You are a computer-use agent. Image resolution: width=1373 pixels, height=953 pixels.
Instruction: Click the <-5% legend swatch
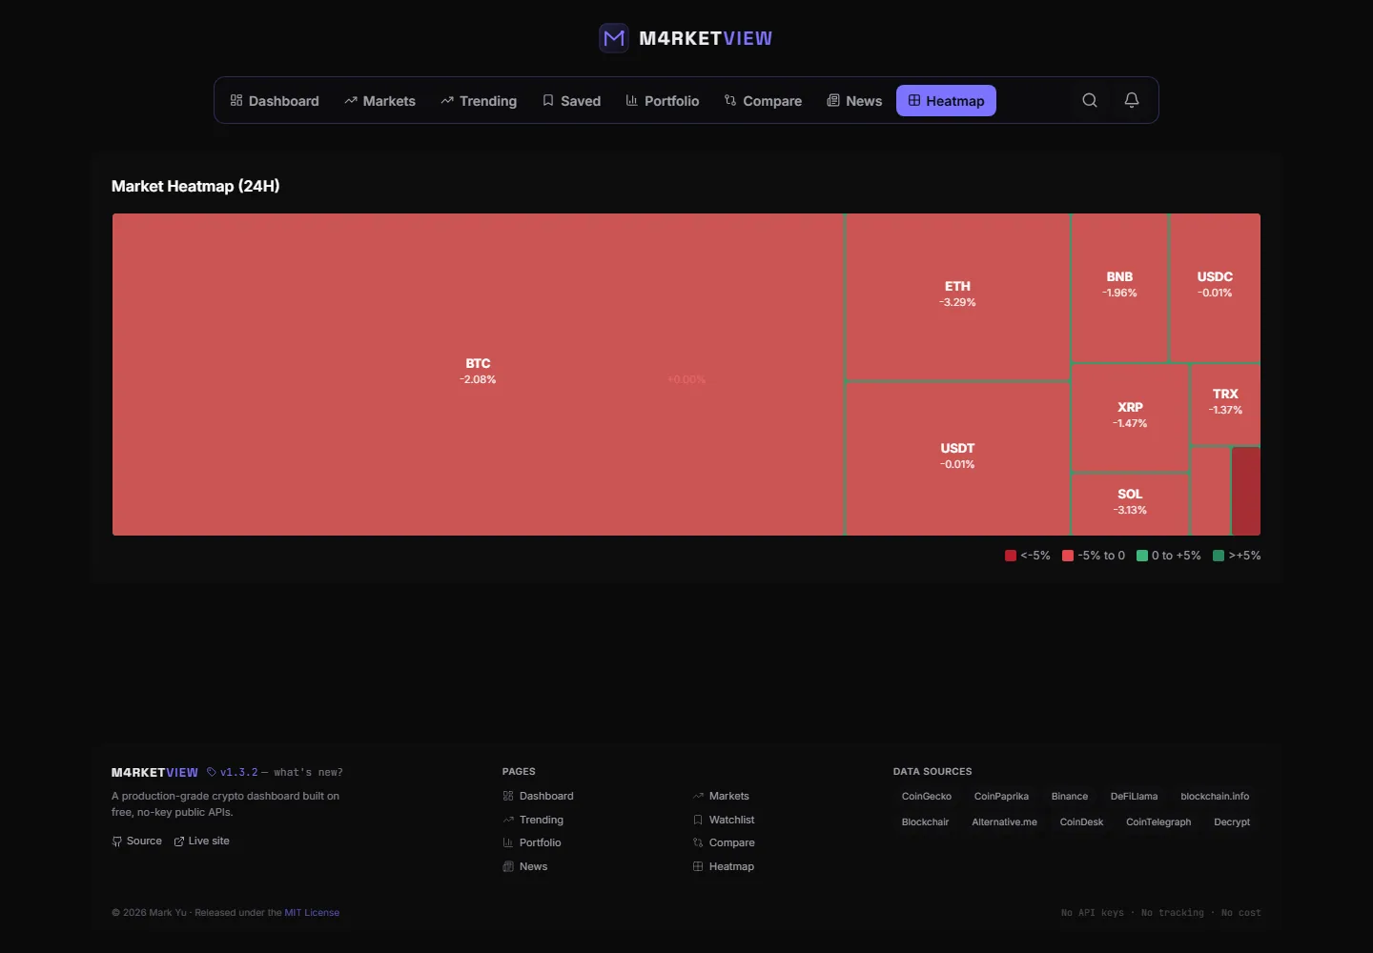point(1011,556)
